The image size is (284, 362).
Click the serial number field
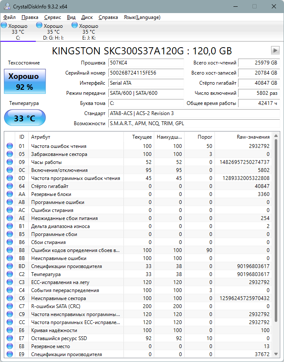(x=145, y=73)
